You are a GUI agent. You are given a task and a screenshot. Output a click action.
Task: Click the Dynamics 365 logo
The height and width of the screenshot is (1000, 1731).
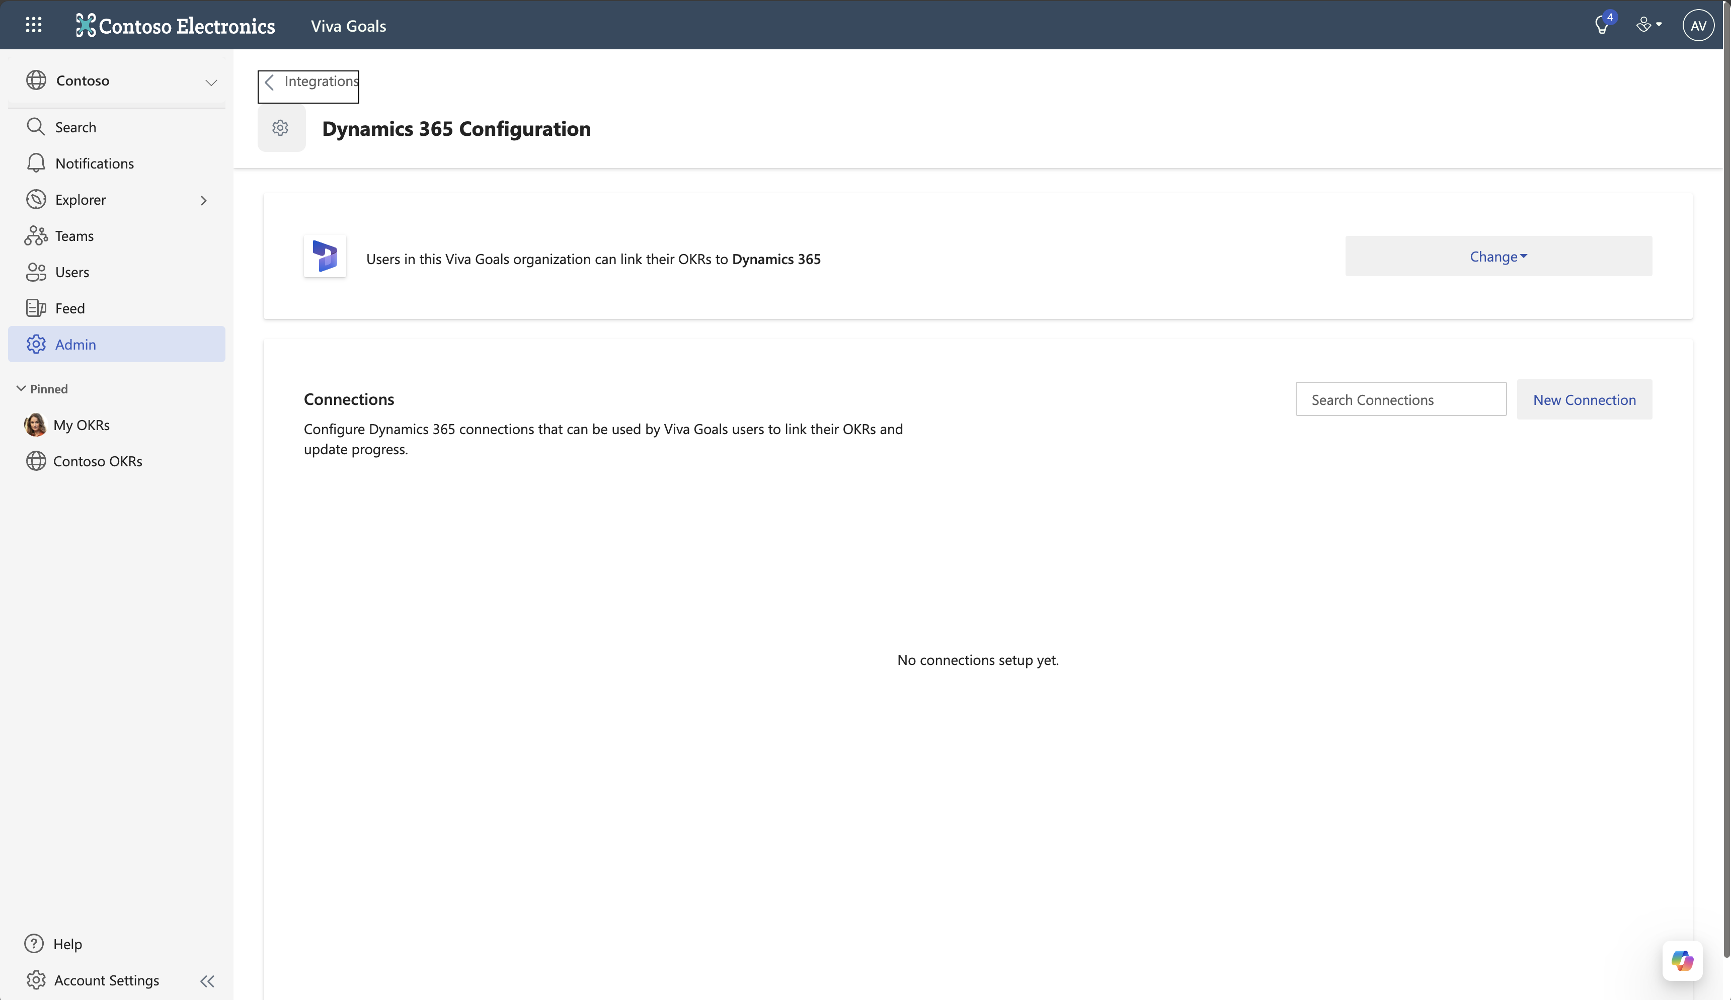tap(325, 256)
